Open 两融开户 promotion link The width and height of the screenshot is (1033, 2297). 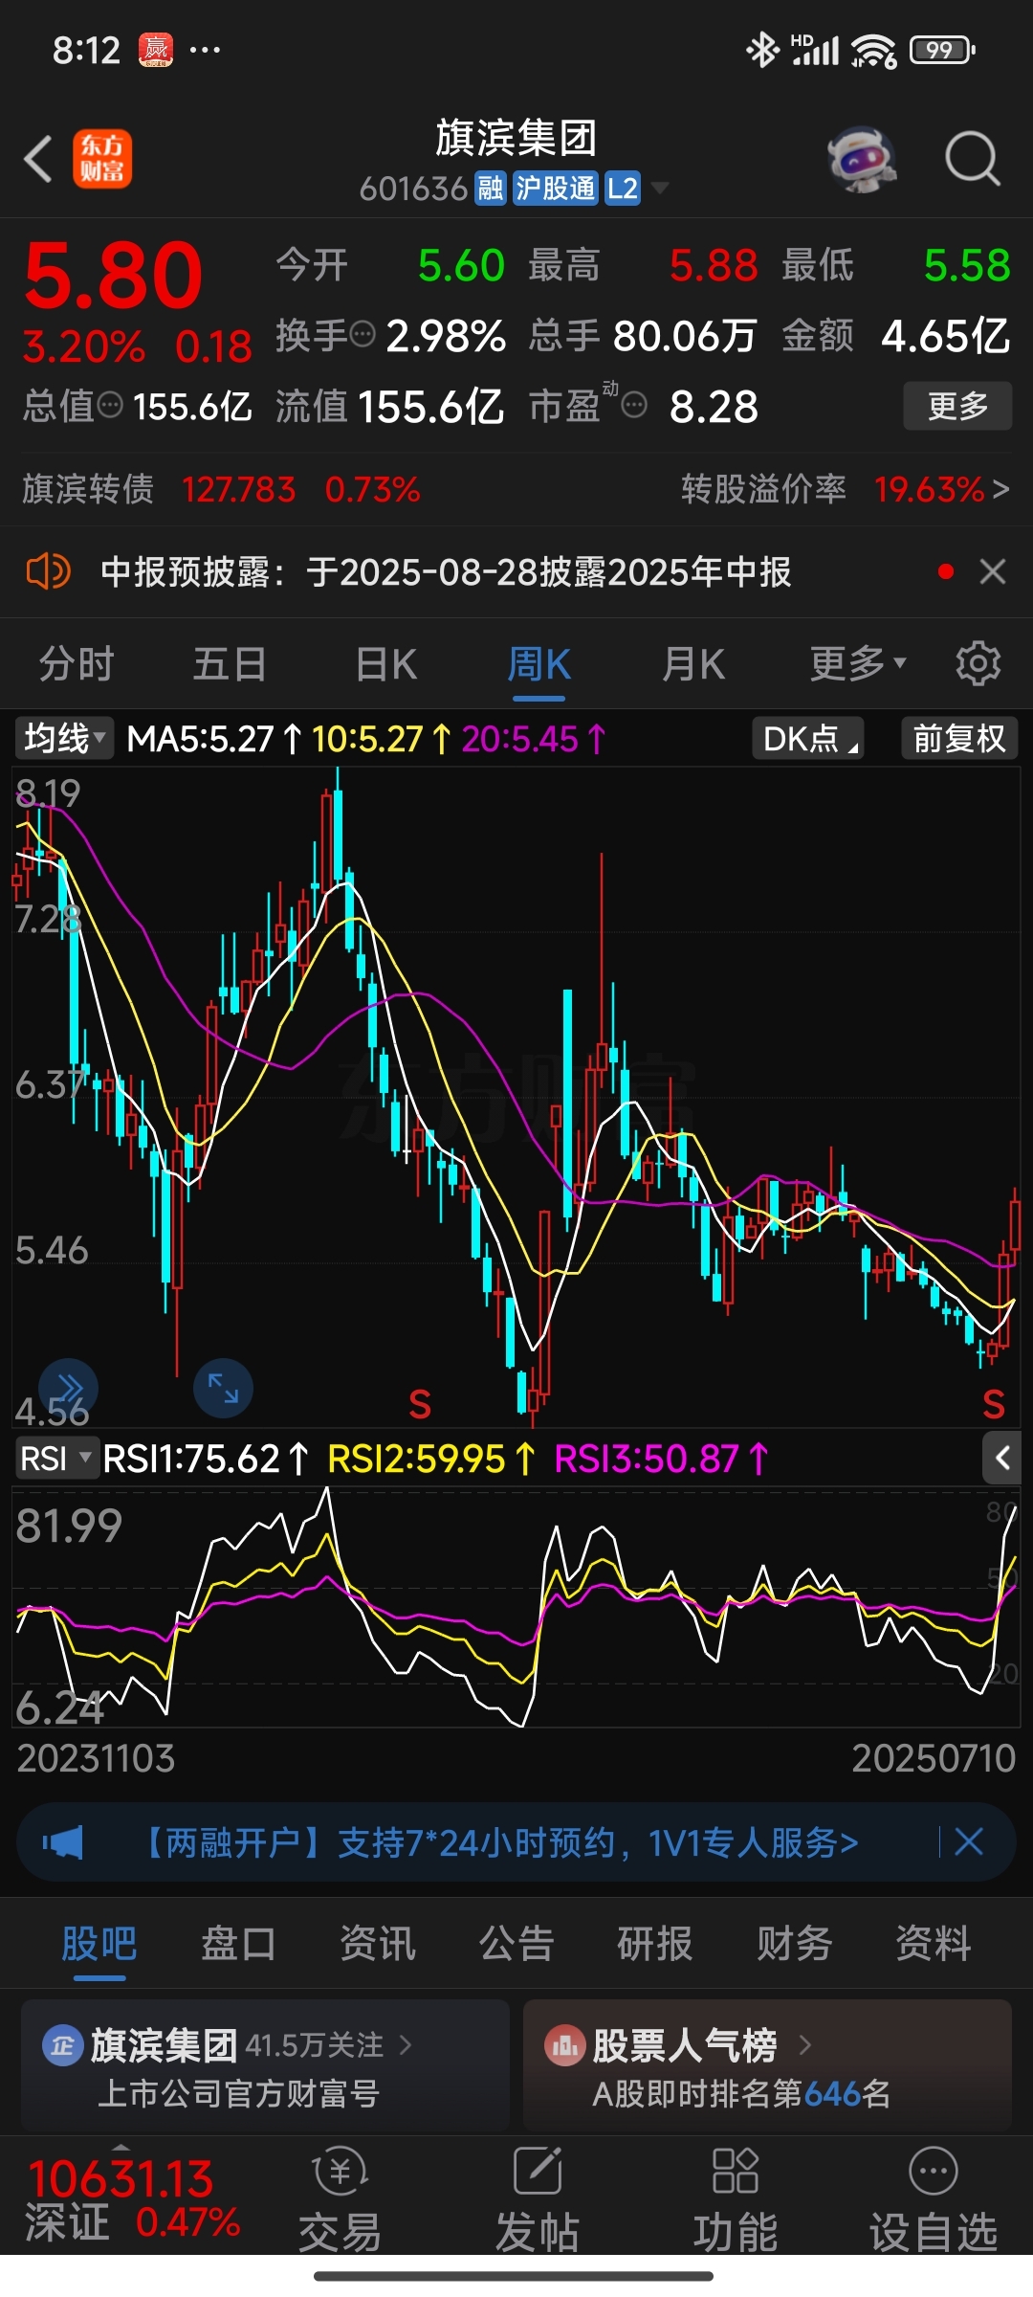[499, 1841]
